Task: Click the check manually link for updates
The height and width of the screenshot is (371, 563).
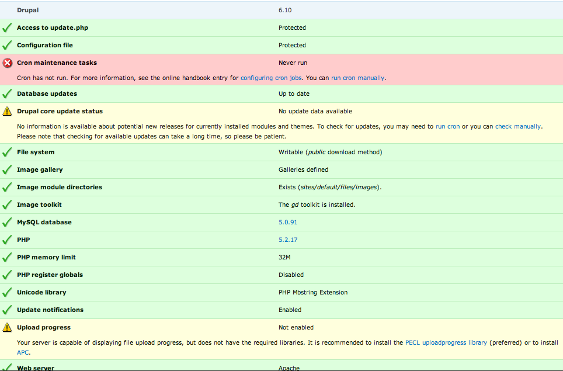Action: (517, 126)
